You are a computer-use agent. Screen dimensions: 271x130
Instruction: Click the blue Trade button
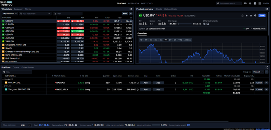coord(262,15)
